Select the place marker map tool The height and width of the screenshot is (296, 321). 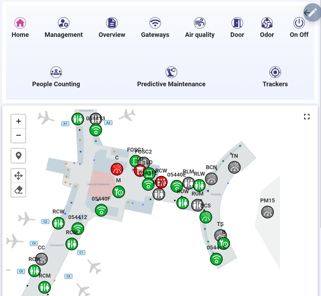point(18,155)
